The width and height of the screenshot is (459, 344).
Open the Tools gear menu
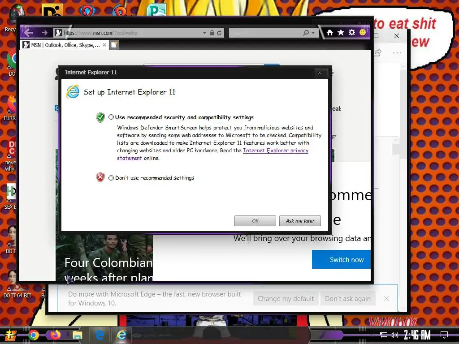pyautogui.click(x=351, y=32)
